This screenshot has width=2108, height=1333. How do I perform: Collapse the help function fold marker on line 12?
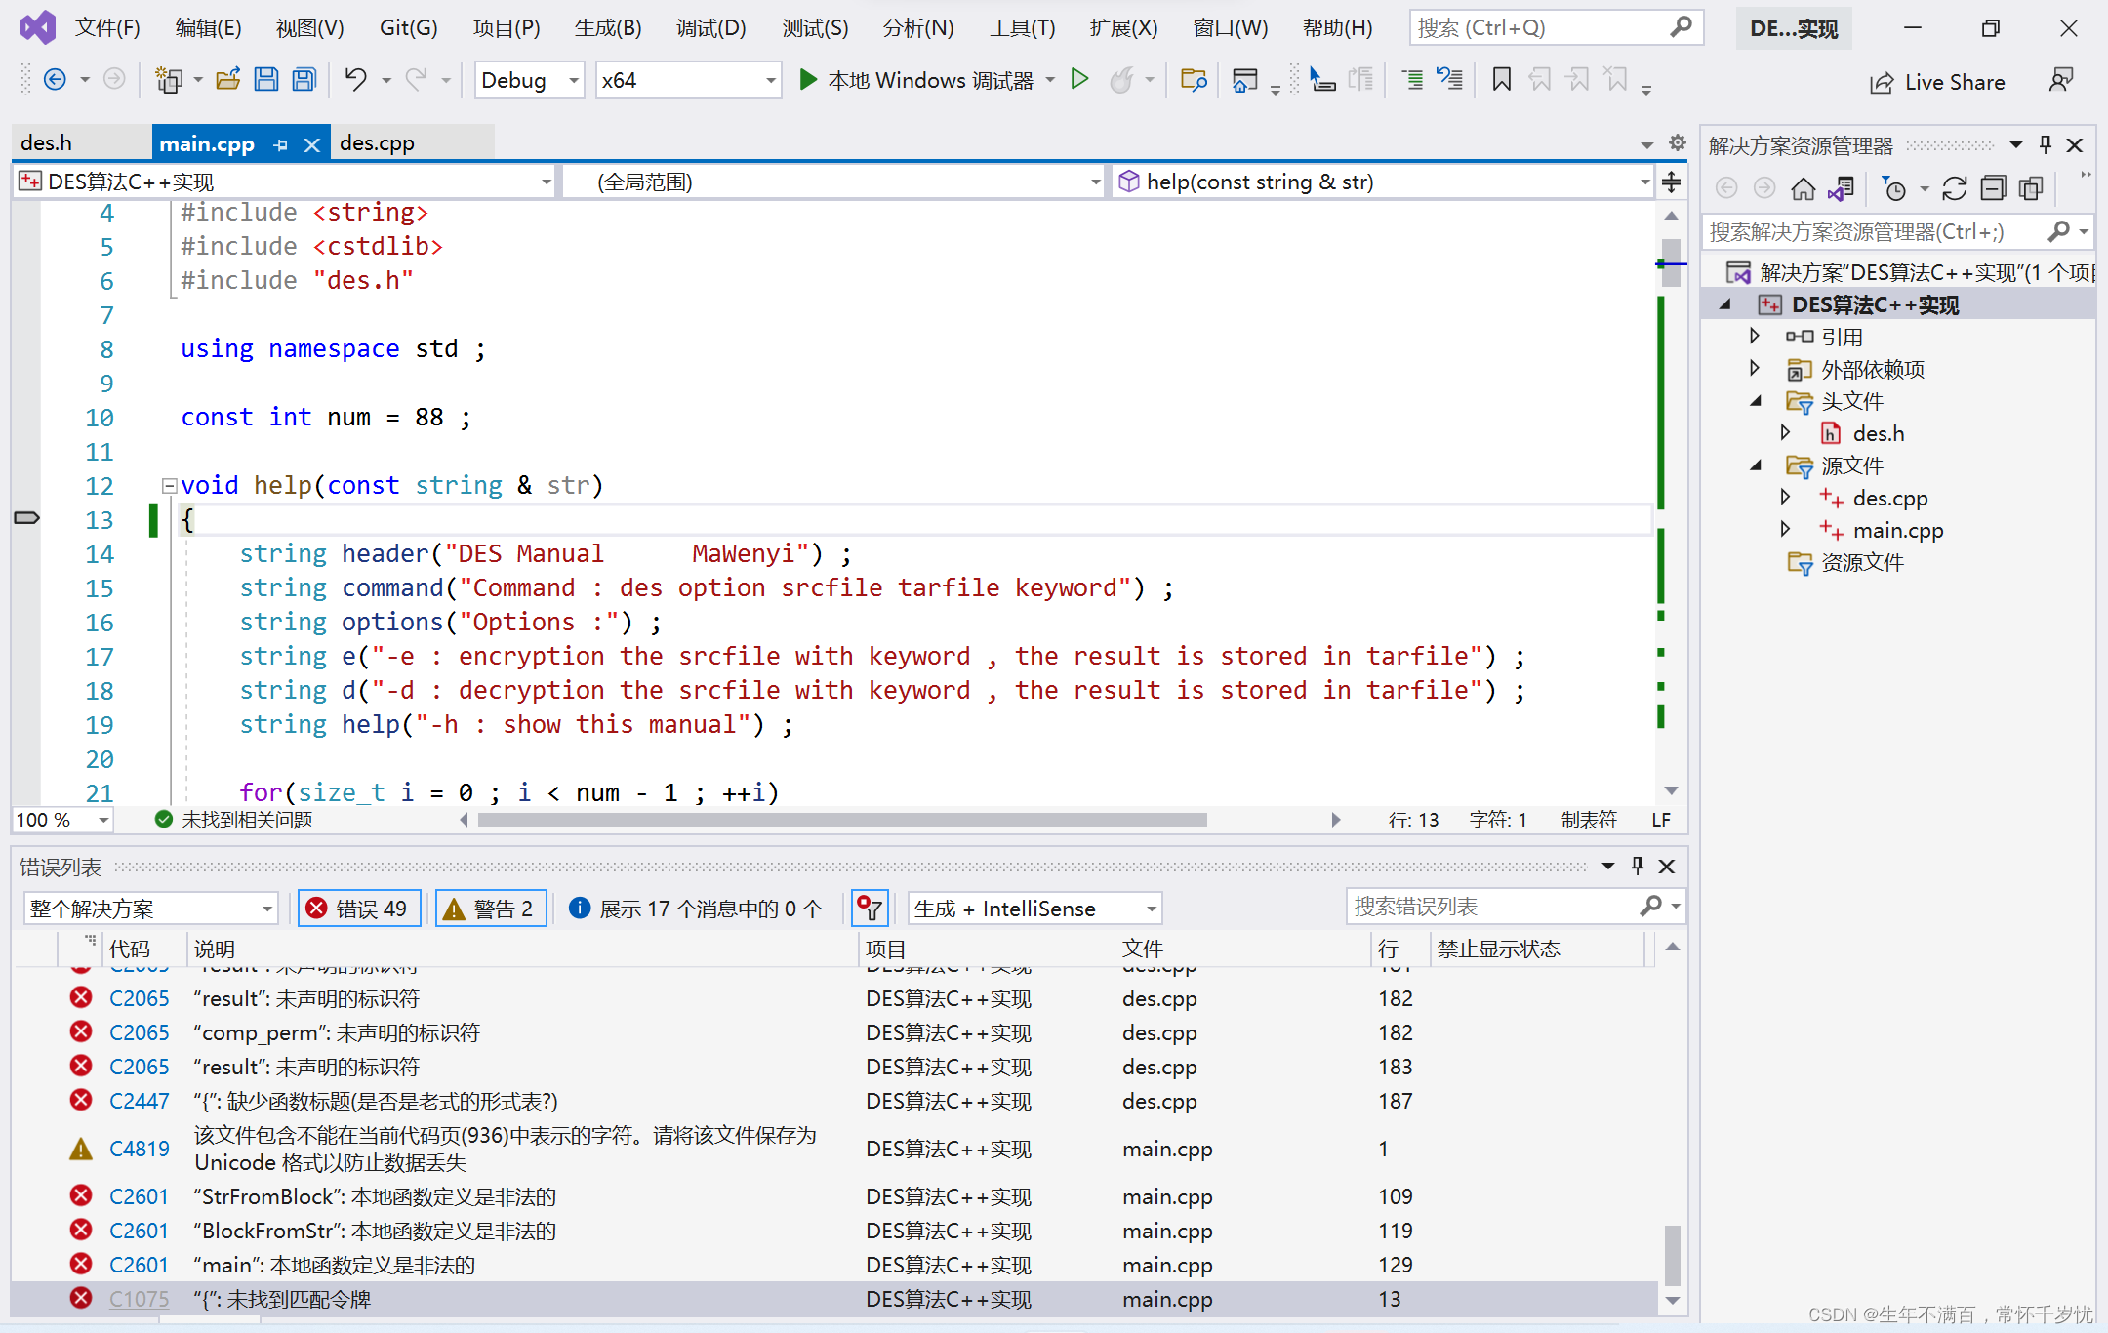tap(169, 485)
